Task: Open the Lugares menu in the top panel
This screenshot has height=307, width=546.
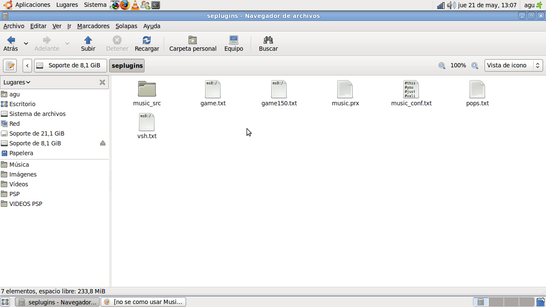Action: pos(67,5)
